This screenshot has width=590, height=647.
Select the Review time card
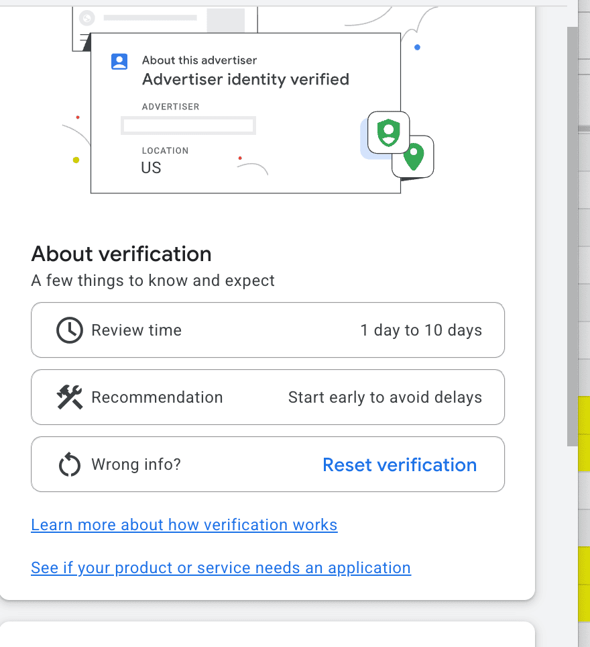(268, 330)
